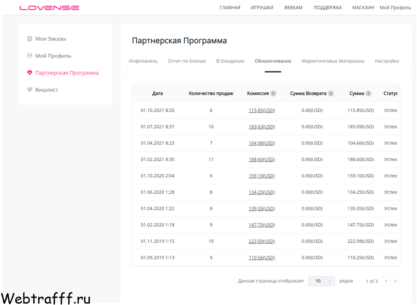Screen dimensions: 417x305
Task: Click the date 01.04.2021 8:23
Action: click(158, 143)
